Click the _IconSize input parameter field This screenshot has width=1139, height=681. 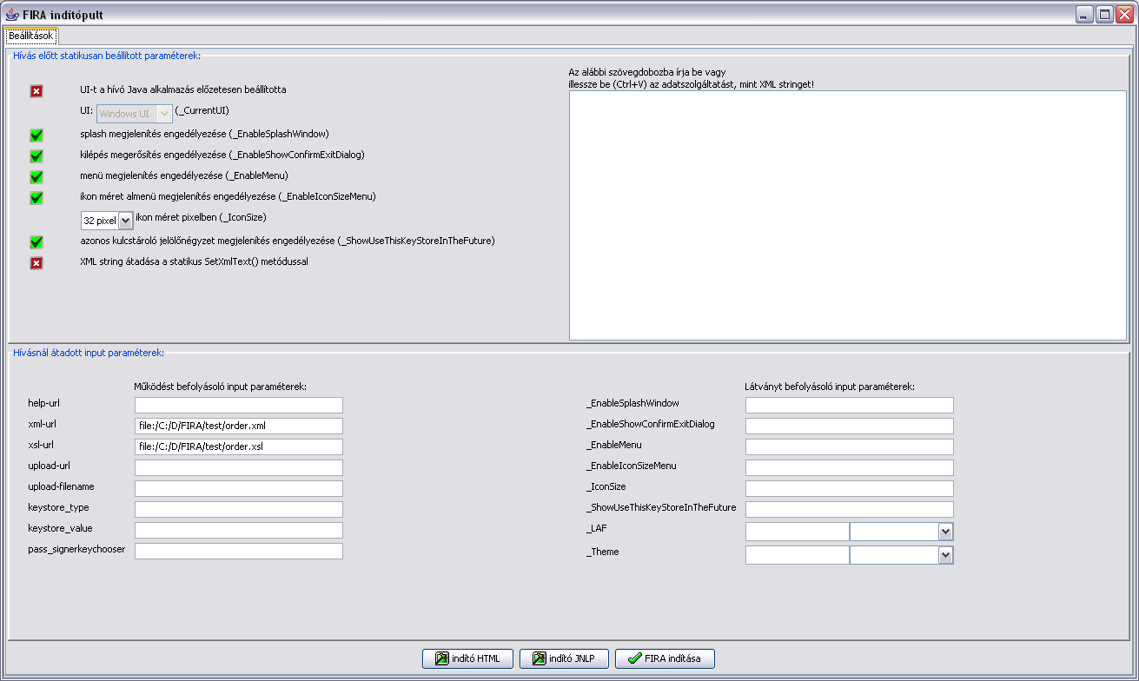[x=850, y=488]
